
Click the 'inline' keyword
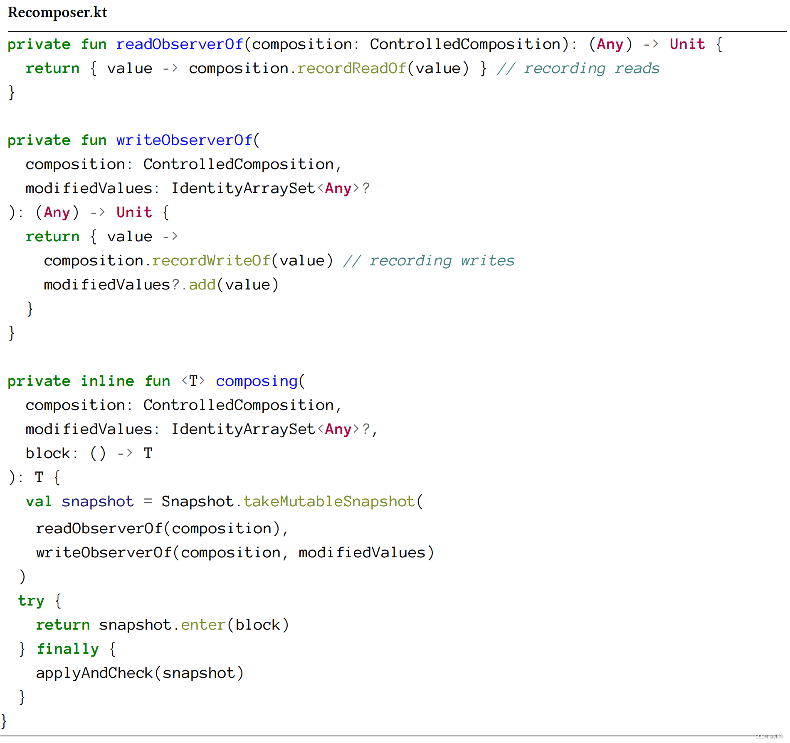tap(107, 381)
